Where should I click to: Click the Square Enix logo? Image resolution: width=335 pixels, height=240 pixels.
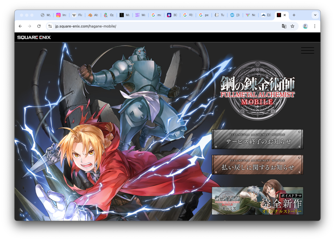click(34, 37)
